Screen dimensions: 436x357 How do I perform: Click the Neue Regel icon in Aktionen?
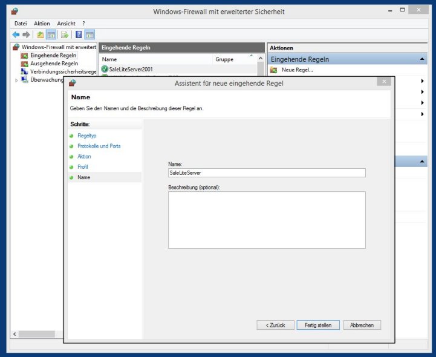click(x=273, y=70)
